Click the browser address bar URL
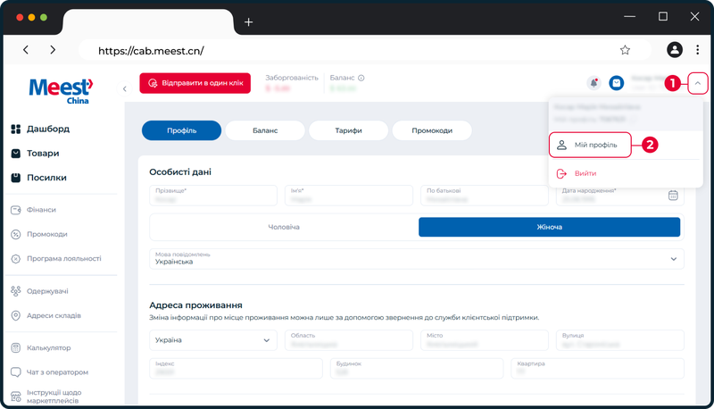Screen dimensions: 714x409 [x=151, y=51]
